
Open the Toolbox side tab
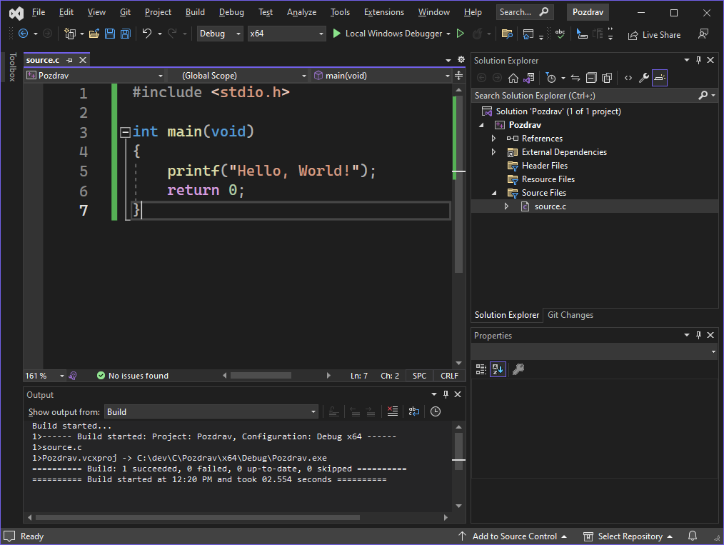[12, 67]
